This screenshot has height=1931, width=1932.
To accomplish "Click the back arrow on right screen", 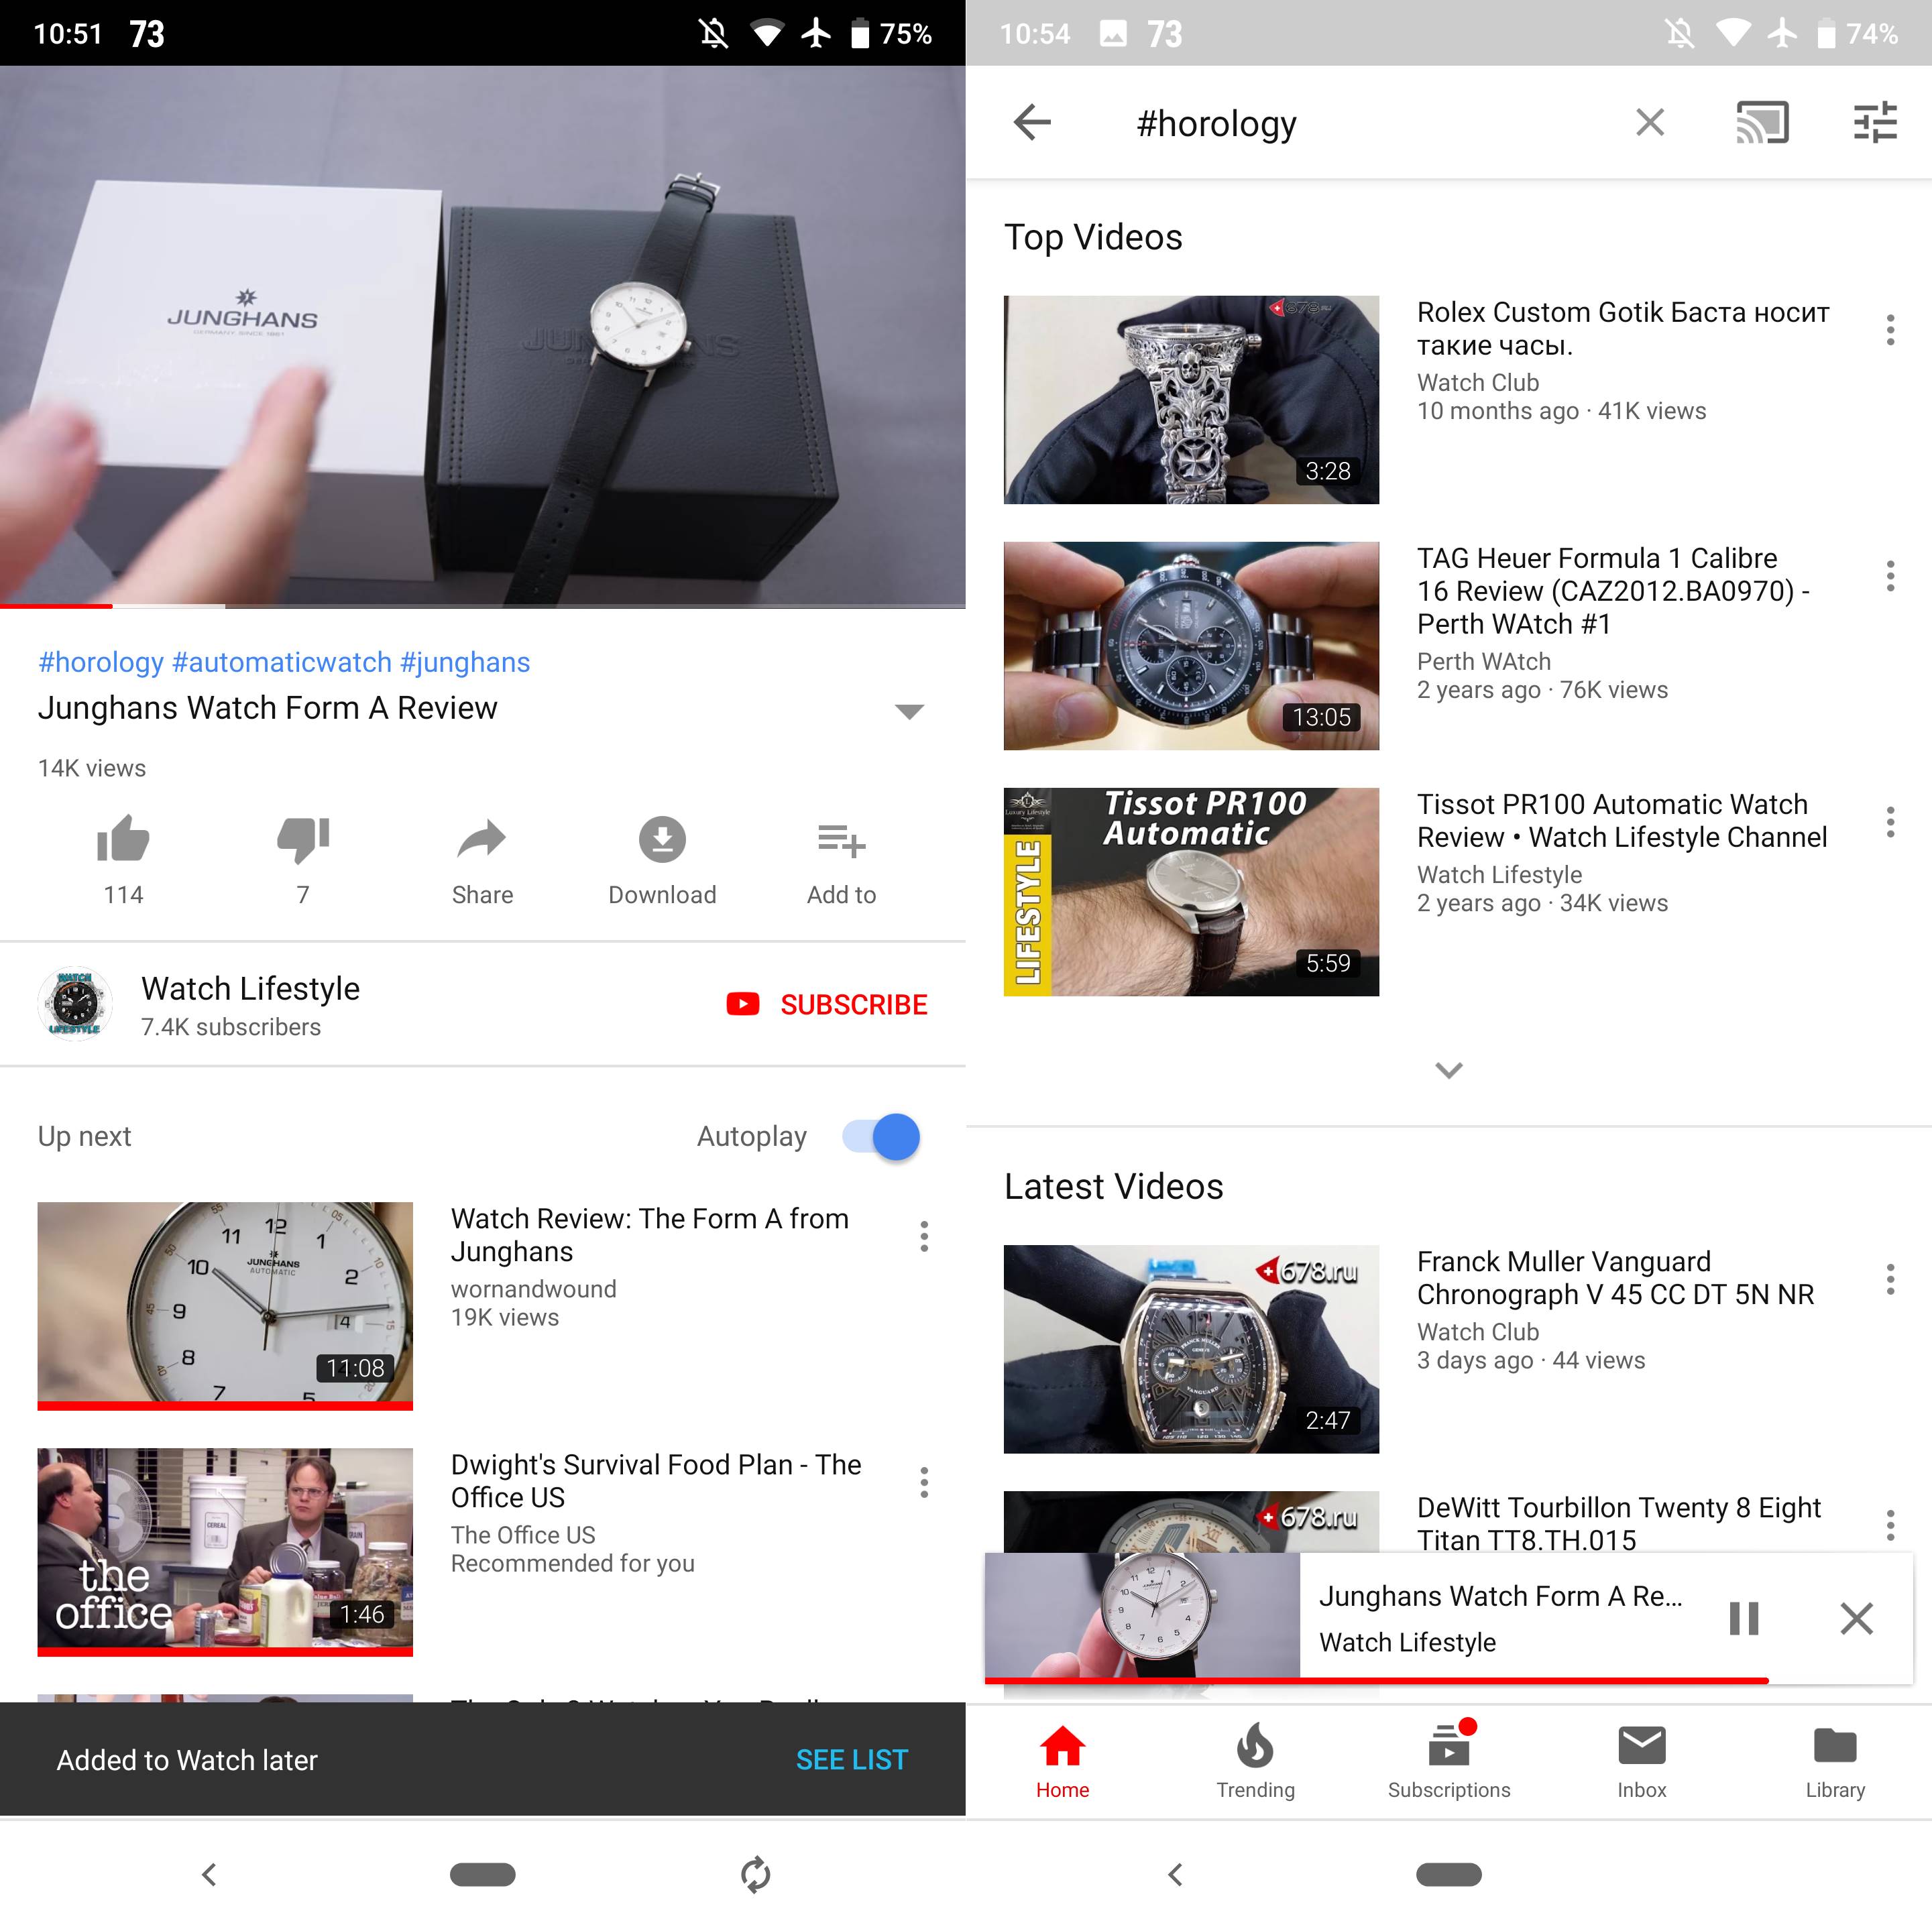I will (1031, 122).
